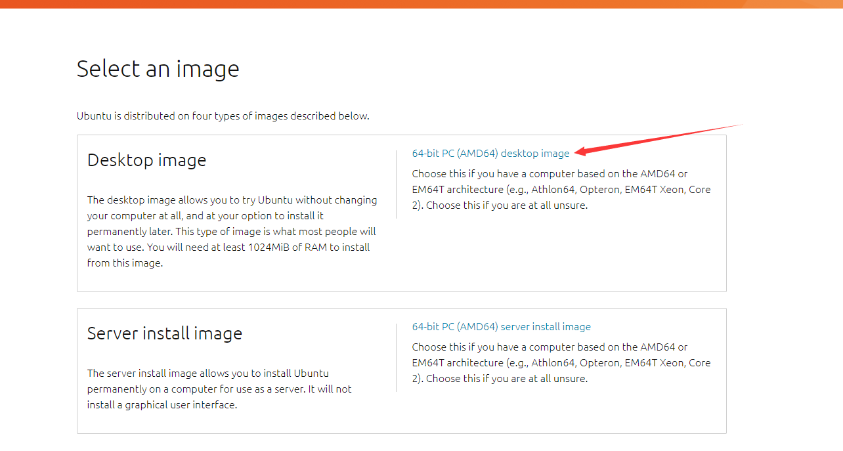Viewport: 843px width, 451px height.
Task: Click the AMD64 architecture description under the server install link
Action: [561, 363]
